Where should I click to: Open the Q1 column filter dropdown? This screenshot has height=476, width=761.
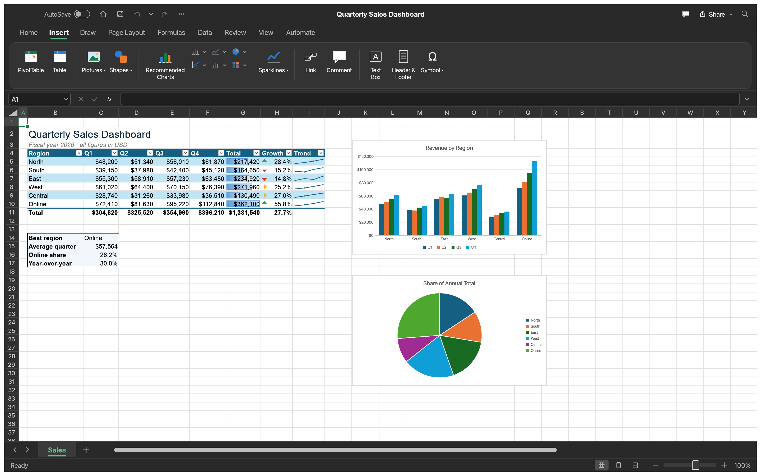(x=114, y=153)
